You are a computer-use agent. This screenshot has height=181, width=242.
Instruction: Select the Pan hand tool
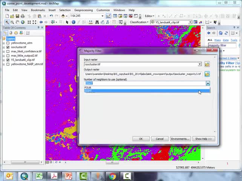coord(17,22)
